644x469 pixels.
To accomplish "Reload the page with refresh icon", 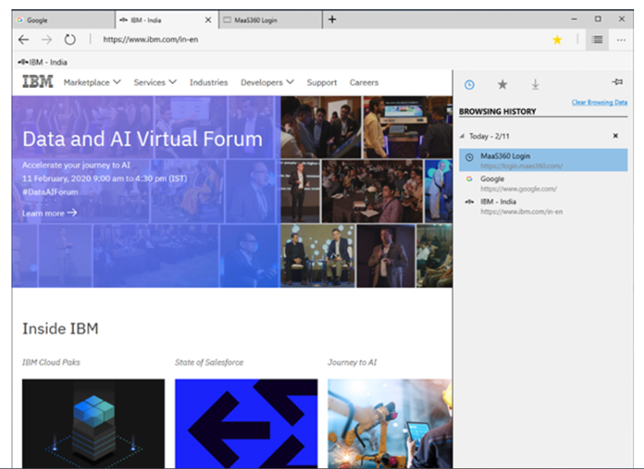I will pyautogui.click(x=70, y=39).
